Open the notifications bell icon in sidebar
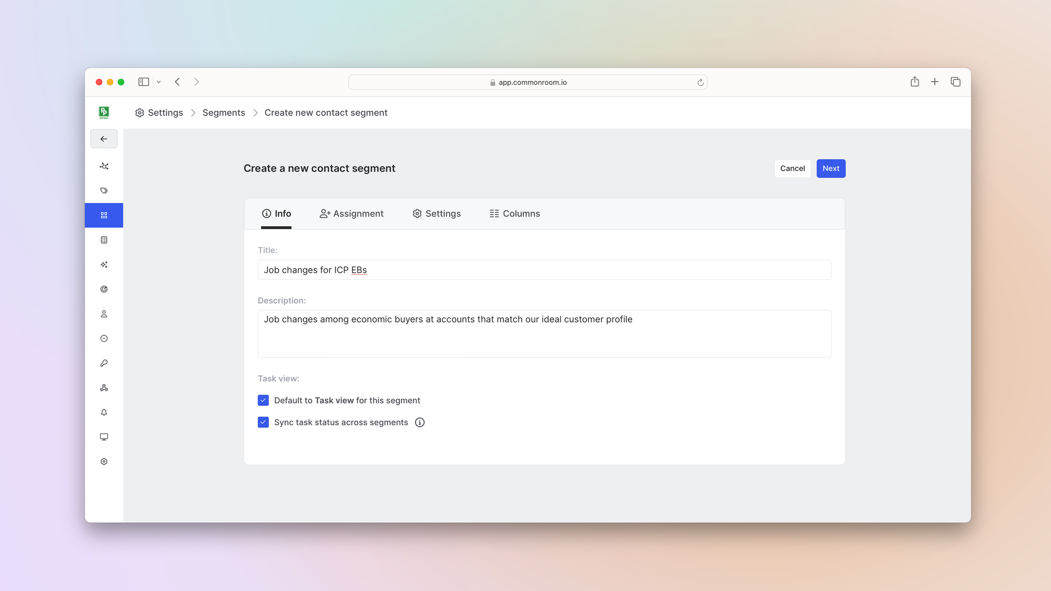This screenshot has height=591, width=1051. point(104,412)
